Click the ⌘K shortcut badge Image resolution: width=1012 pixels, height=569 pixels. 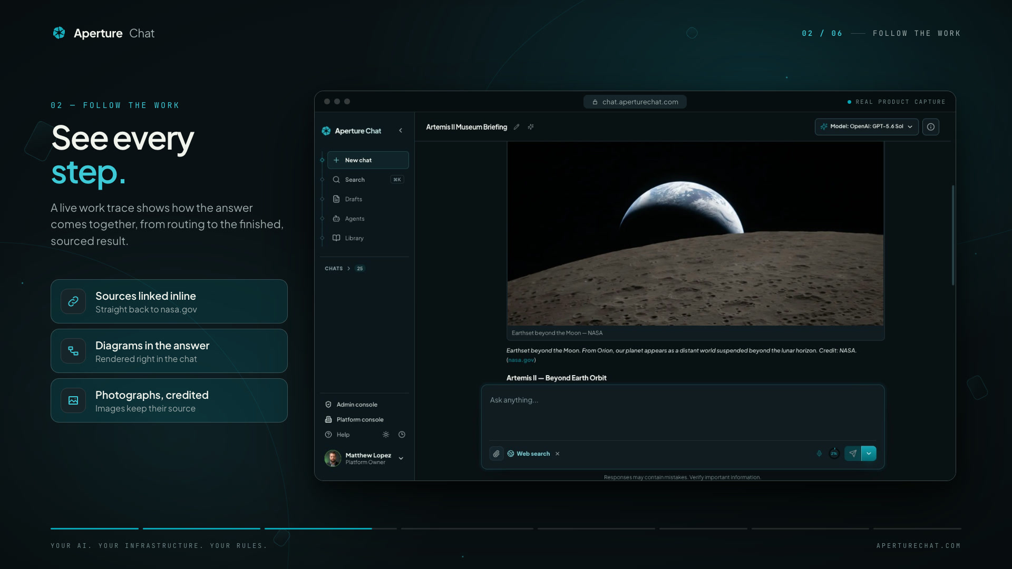coord(397,180)
